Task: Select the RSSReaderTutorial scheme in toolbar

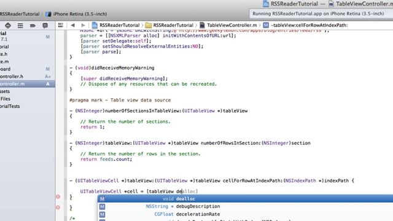Action: click(x=20, y=14)
